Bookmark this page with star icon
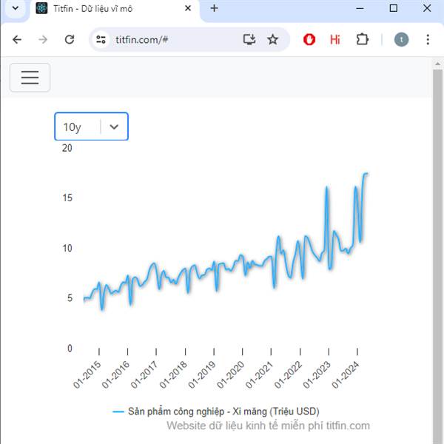Image resolution: width=444 pixels, height=444 pixels. click(272, 40)
